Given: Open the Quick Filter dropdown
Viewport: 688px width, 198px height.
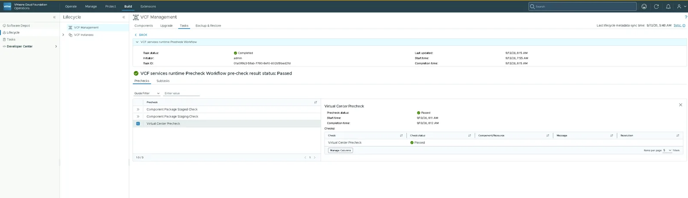Looking at the screenshot, I should tap(147, 93).
